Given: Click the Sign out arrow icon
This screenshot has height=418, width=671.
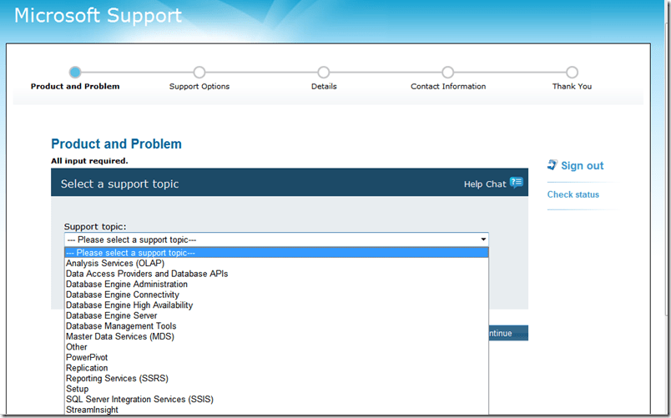Looking at the screenshot, I should [552, 165].
